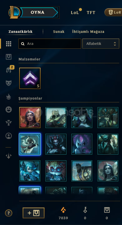Click the key fragments counter icon
Viewport: 122px width, 225px height.
[x=85, y=210]
